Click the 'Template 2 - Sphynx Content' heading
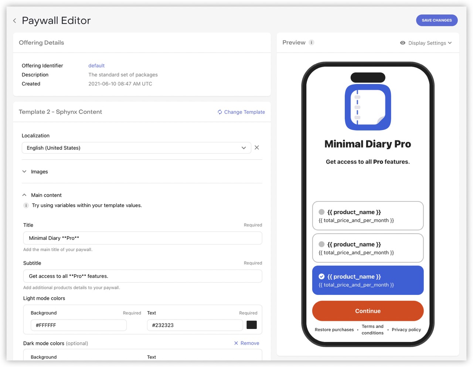This screenshot has height=367, width=473. [60, 112]
